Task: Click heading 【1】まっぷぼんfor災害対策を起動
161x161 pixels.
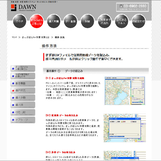Action: pos(65,78)
